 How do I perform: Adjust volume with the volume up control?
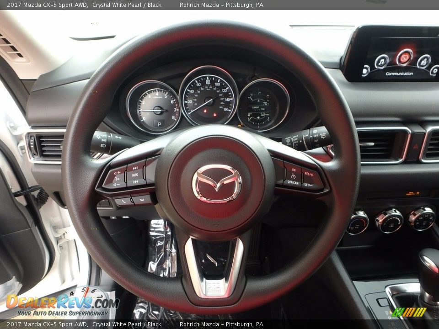click(117, 172)
